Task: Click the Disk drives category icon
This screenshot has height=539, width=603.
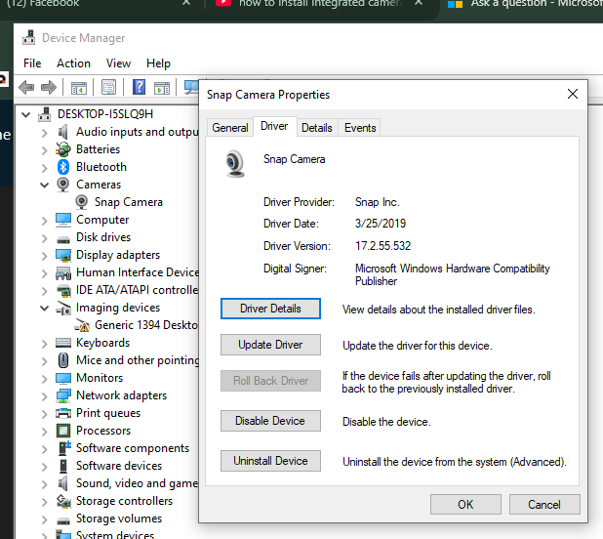Action: click(x=63, y=240)
